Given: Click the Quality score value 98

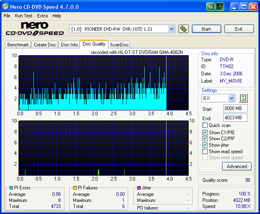Looking at the screenshot, I should click(248, 180).
